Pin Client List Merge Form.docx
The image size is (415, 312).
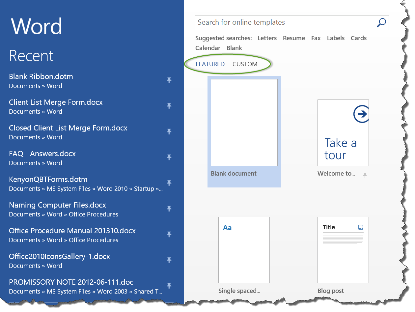point(169,106)
